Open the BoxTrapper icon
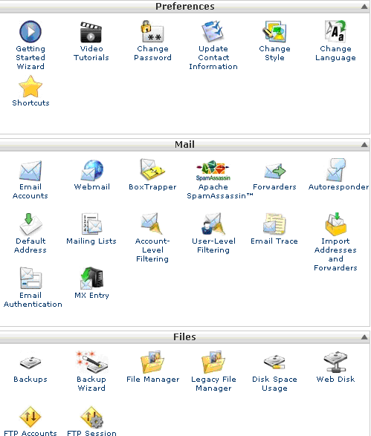371x436 pixels. tap(152, 170)
